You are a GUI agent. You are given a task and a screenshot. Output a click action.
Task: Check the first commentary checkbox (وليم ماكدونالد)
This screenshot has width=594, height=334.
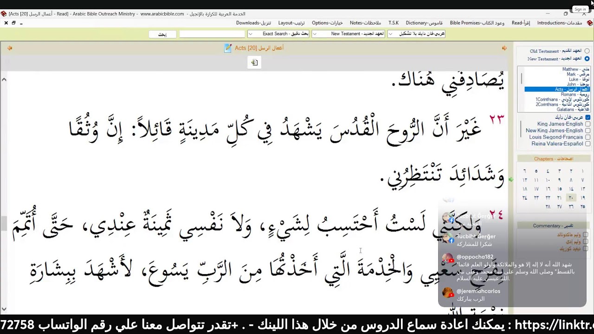tap(586, 235)
